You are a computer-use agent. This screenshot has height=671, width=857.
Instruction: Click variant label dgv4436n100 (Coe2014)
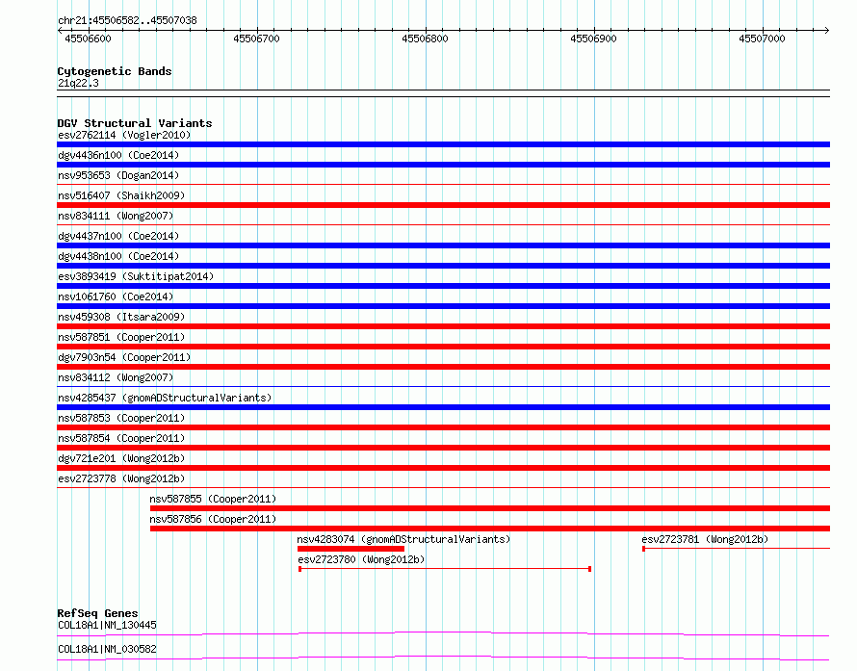pyautogui.click(x=118, y=155)
